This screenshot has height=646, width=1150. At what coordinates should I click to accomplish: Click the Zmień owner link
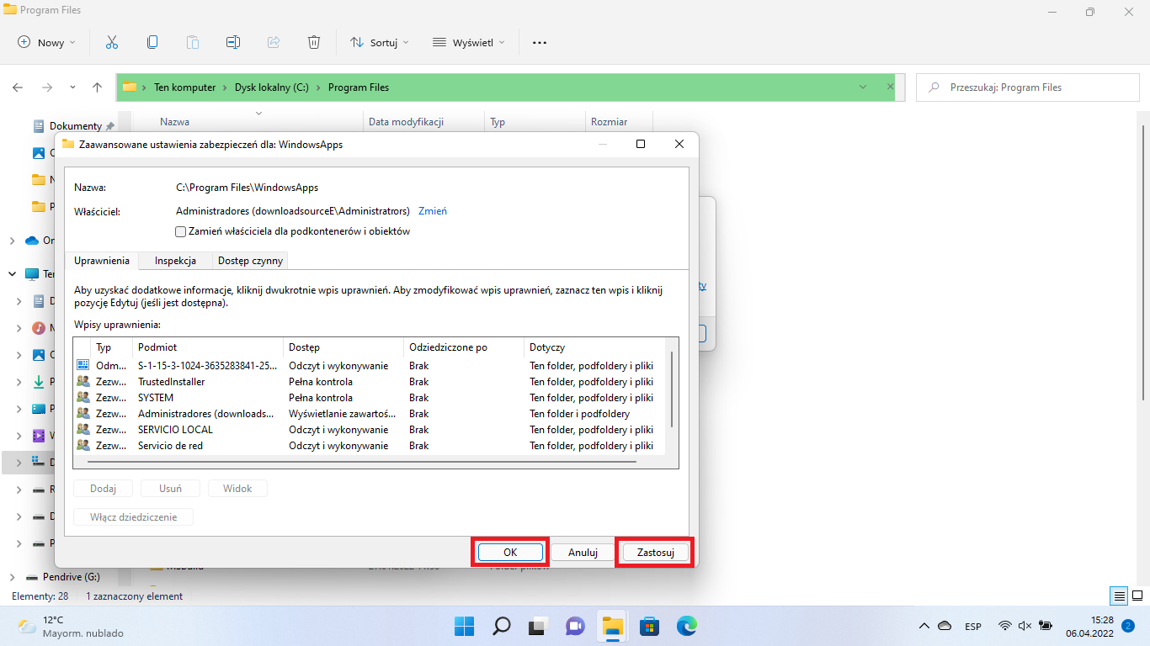433,211
